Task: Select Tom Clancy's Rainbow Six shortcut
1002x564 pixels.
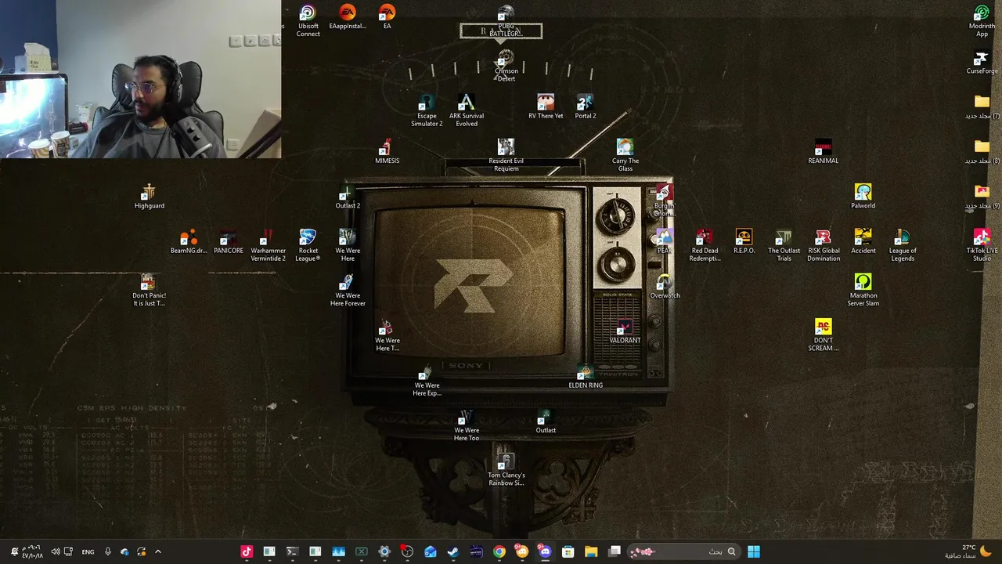Action: [506, 468]
